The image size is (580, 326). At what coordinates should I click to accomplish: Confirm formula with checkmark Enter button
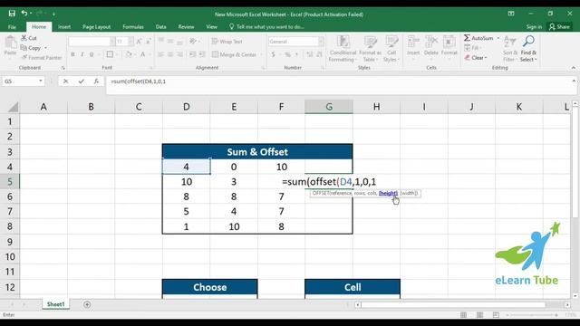pos(81,81)
